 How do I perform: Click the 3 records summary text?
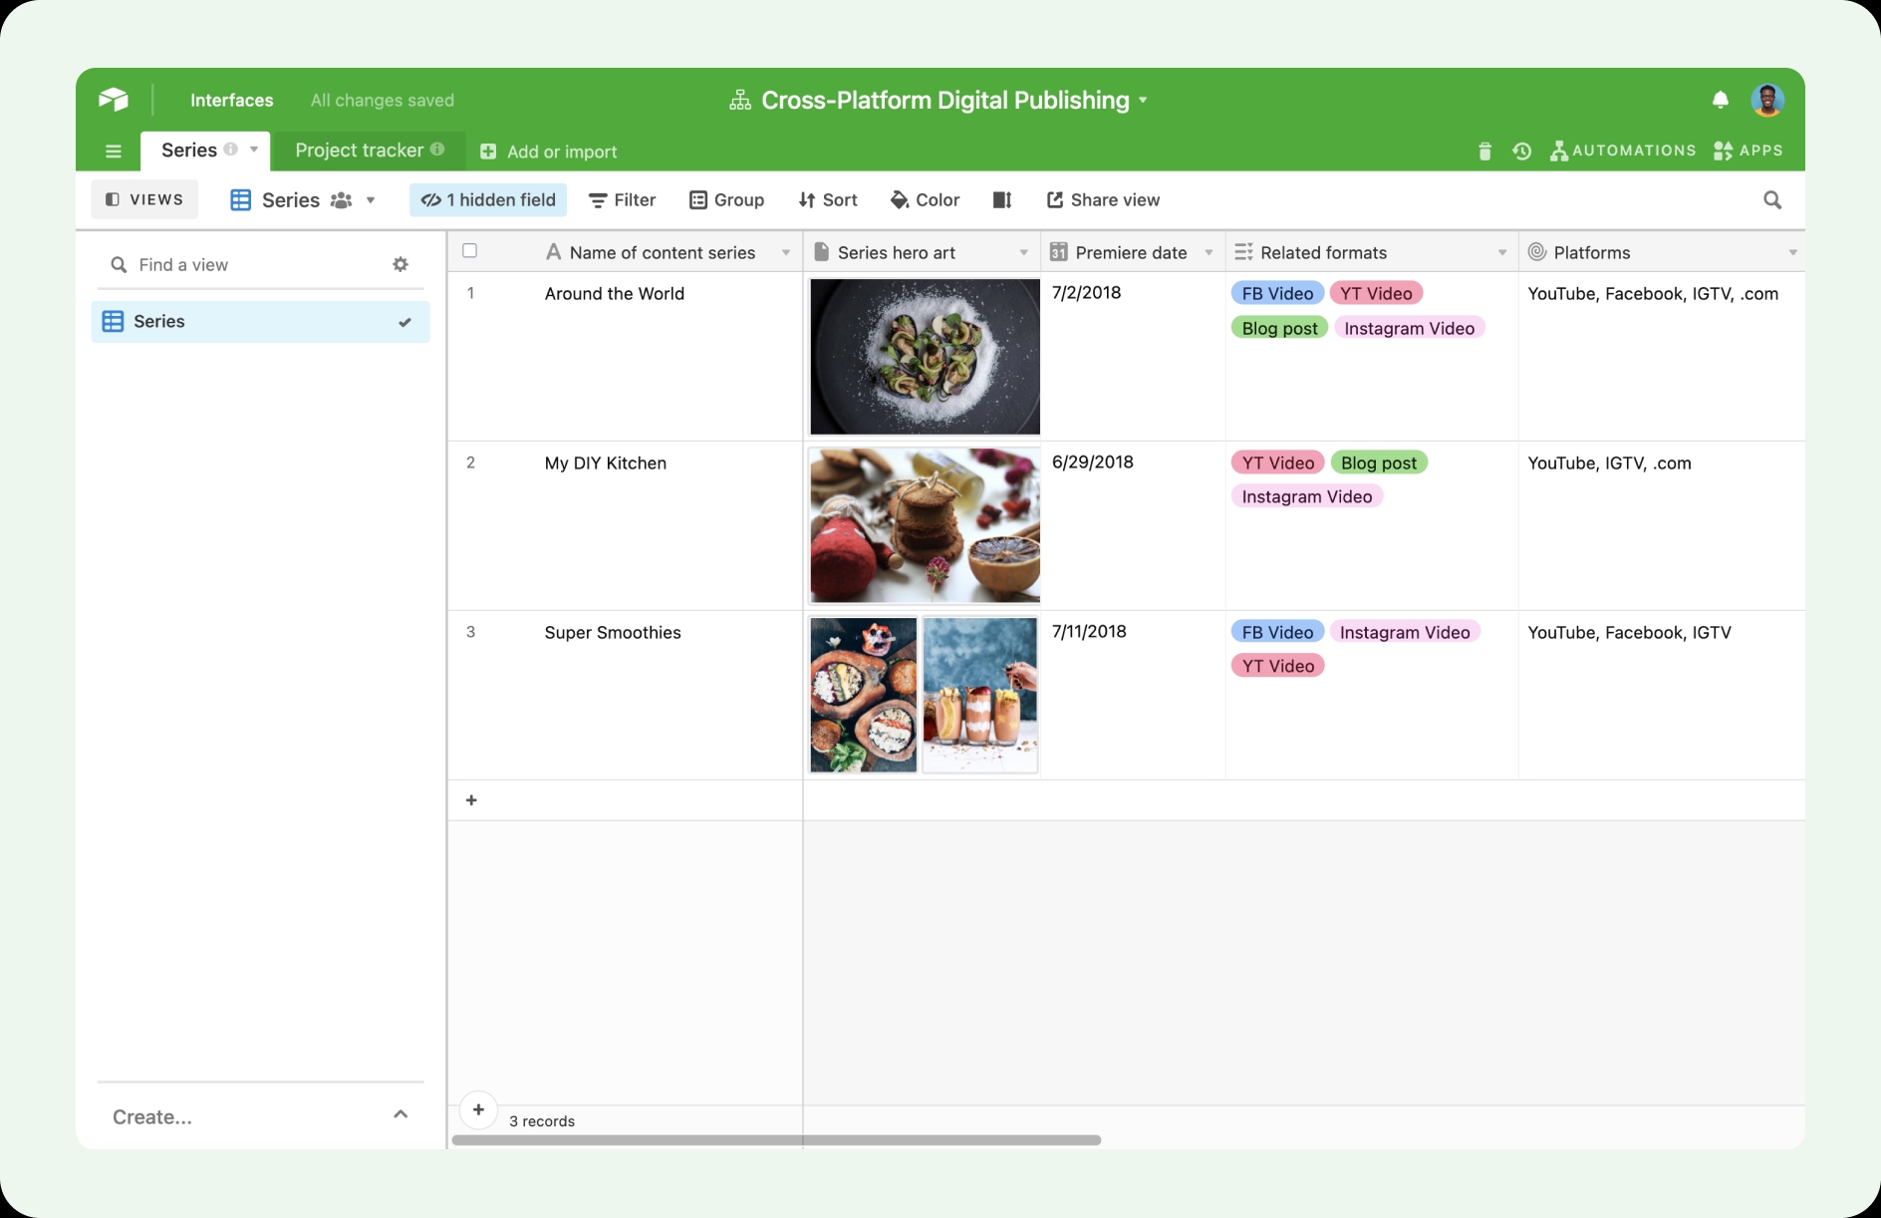pyautogui.click(x=542, y=1121)
